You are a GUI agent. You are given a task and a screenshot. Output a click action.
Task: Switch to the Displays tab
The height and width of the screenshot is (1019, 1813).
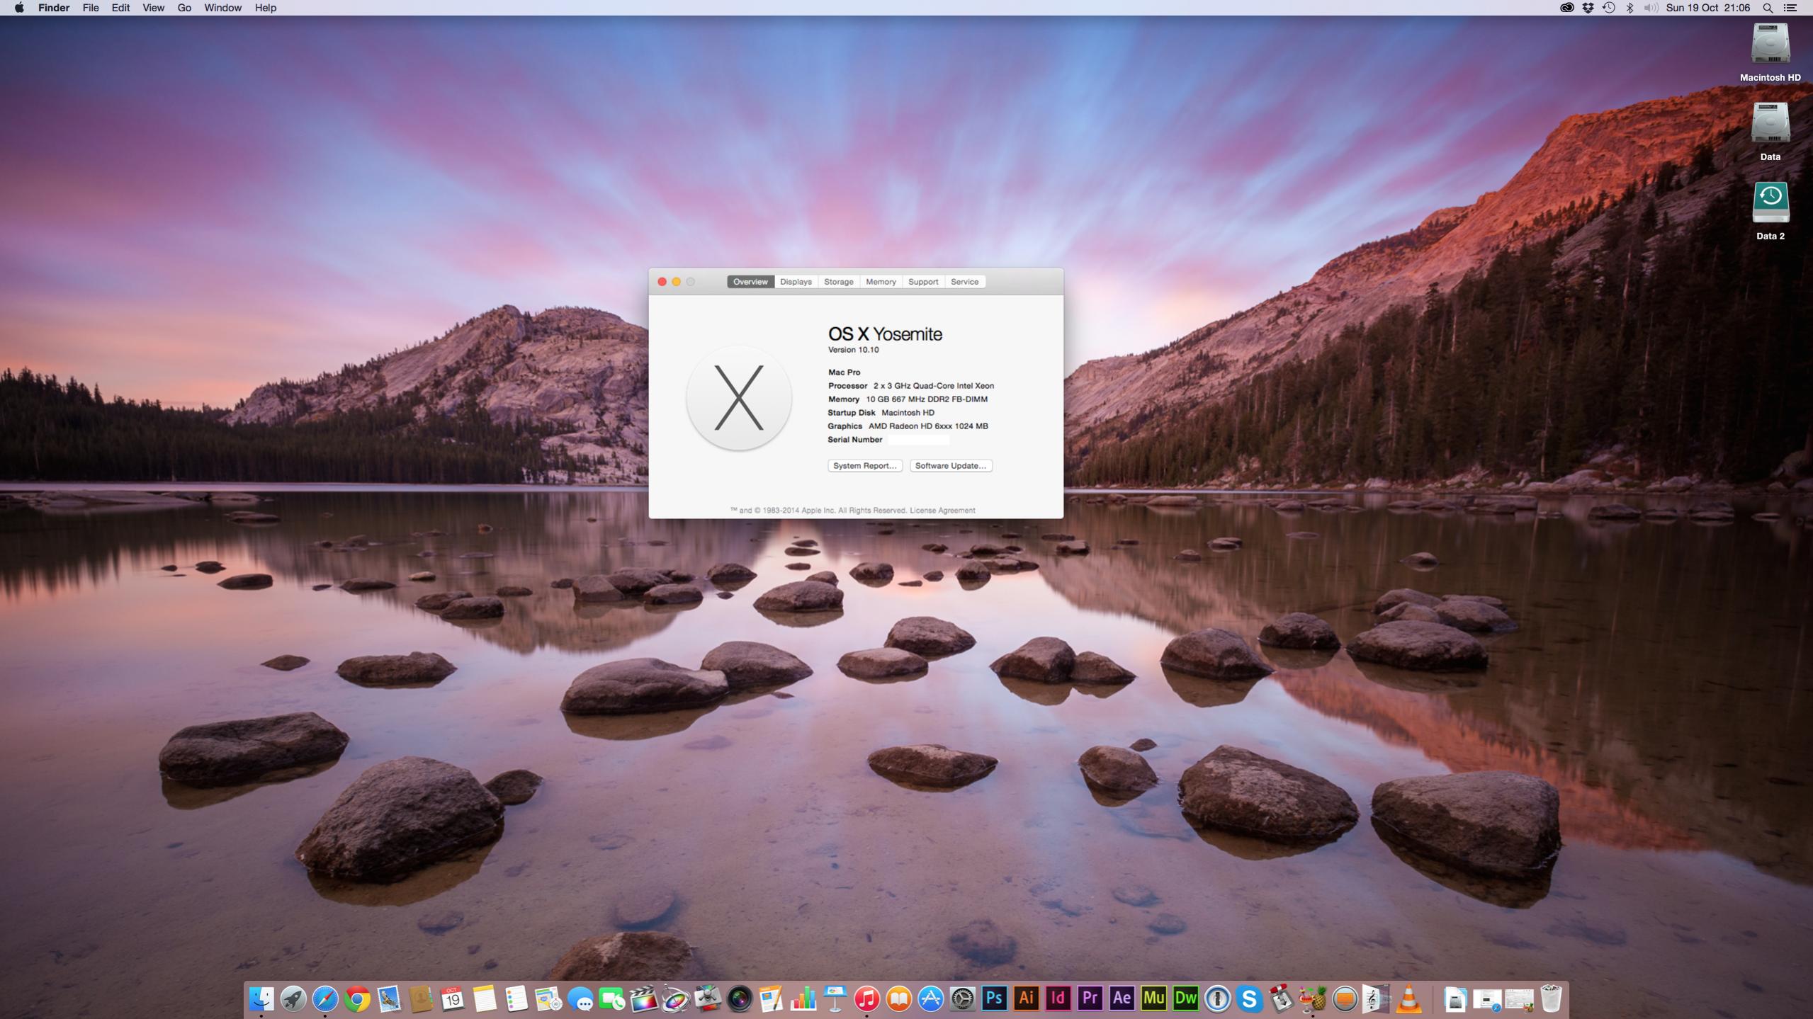pos(796,282)
